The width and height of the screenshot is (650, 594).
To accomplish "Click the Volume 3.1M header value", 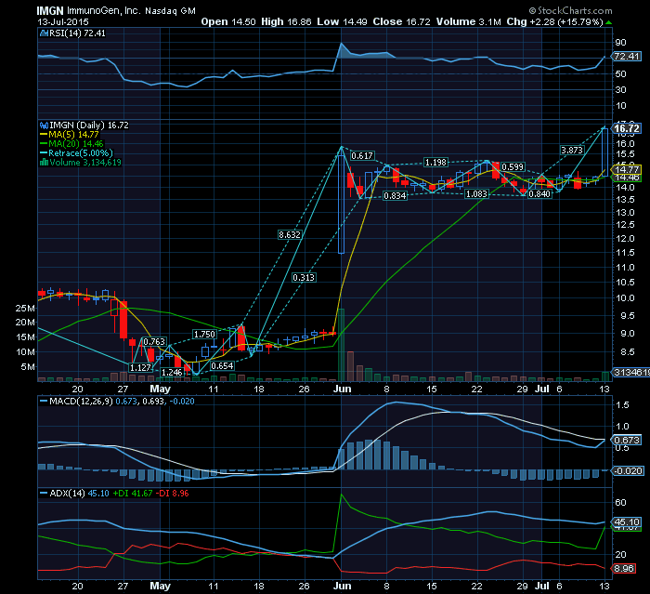I will click(468, 22).
